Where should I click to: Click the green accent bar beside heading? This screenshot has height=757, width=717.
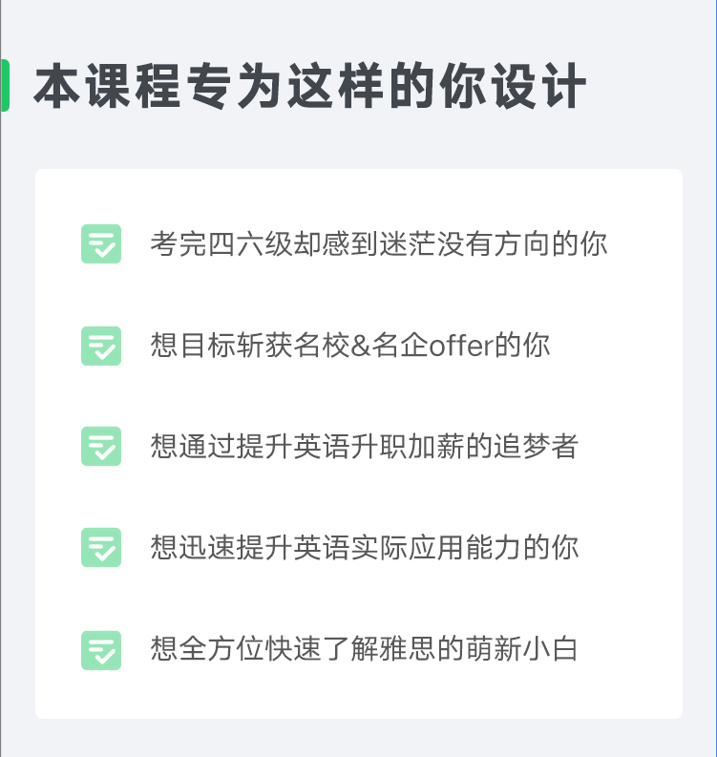coord(5,86)
